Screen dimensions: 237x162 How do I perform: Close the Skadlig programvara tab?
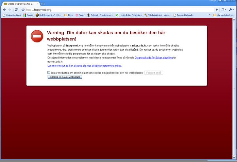point(37,4)
